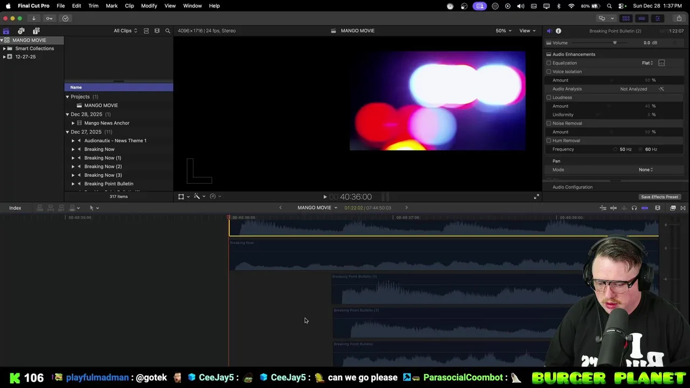Enable the Loudness checkbox
This screenshot has width=690, height=388.
coord(549,98)
